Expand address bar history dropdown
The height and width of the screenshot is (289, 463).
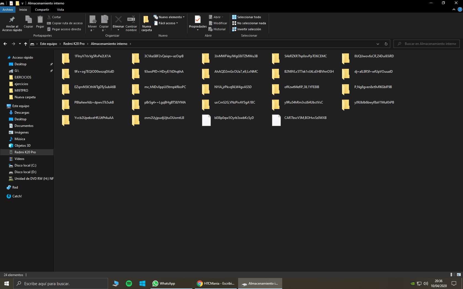coord(378,44)
